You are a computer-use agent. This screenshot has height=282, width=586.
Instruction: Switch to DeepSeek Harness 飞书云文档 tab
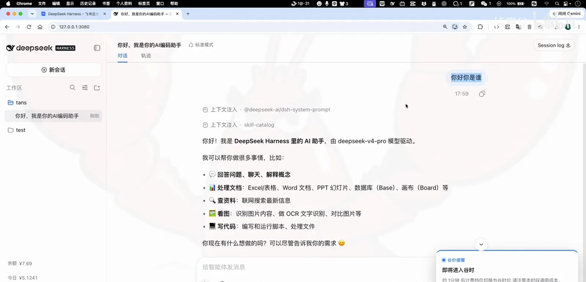pyautogui.click(x=73, y=14)
